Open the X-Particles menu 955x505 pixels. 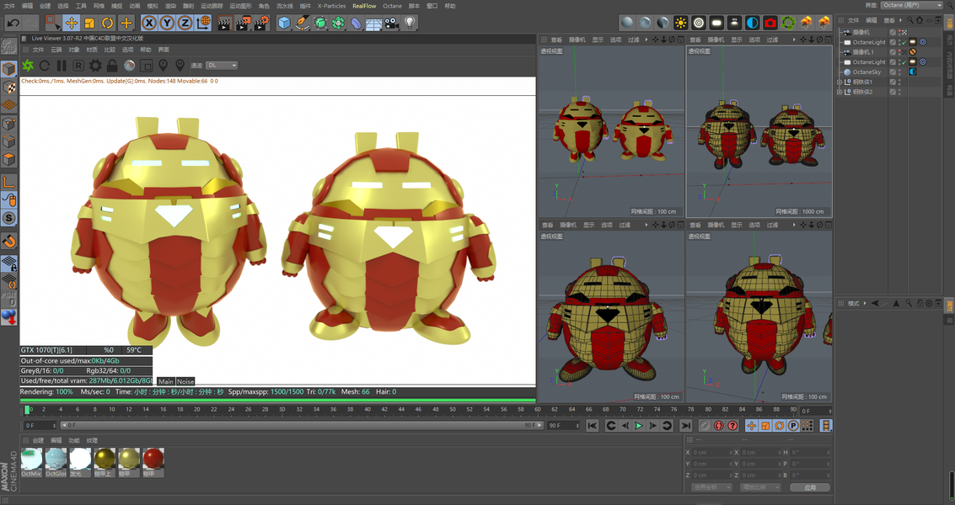click(331, 6)
